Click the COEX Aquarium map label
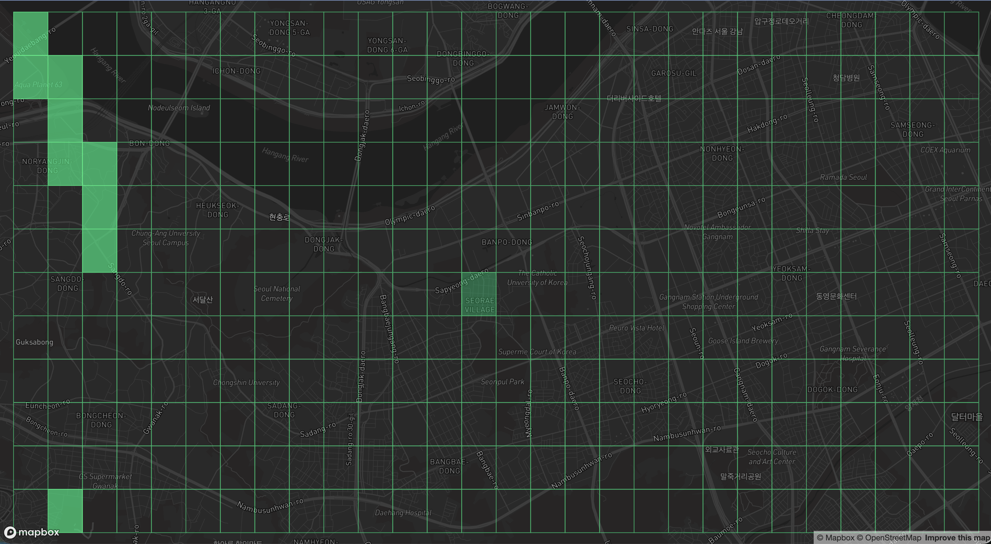 click(945, 150)
